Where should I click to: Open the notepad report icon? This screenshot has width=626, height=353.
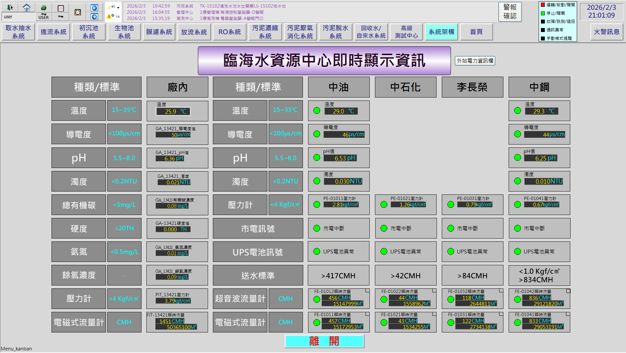61,8
